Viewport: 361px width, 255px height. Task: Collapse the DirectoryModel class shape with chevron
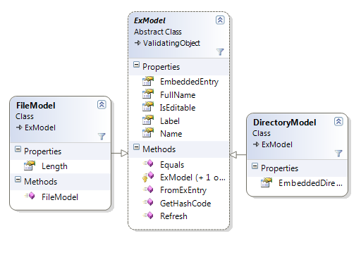[338, 121]
